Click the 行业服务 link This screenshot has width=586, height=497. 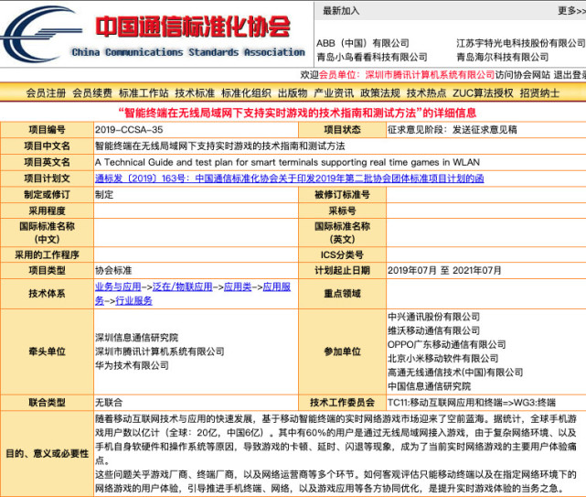tap(133, 300)
